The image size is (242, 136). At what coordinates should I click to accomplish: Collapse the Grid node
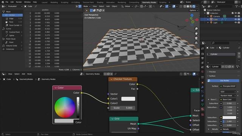click(113, 119)
